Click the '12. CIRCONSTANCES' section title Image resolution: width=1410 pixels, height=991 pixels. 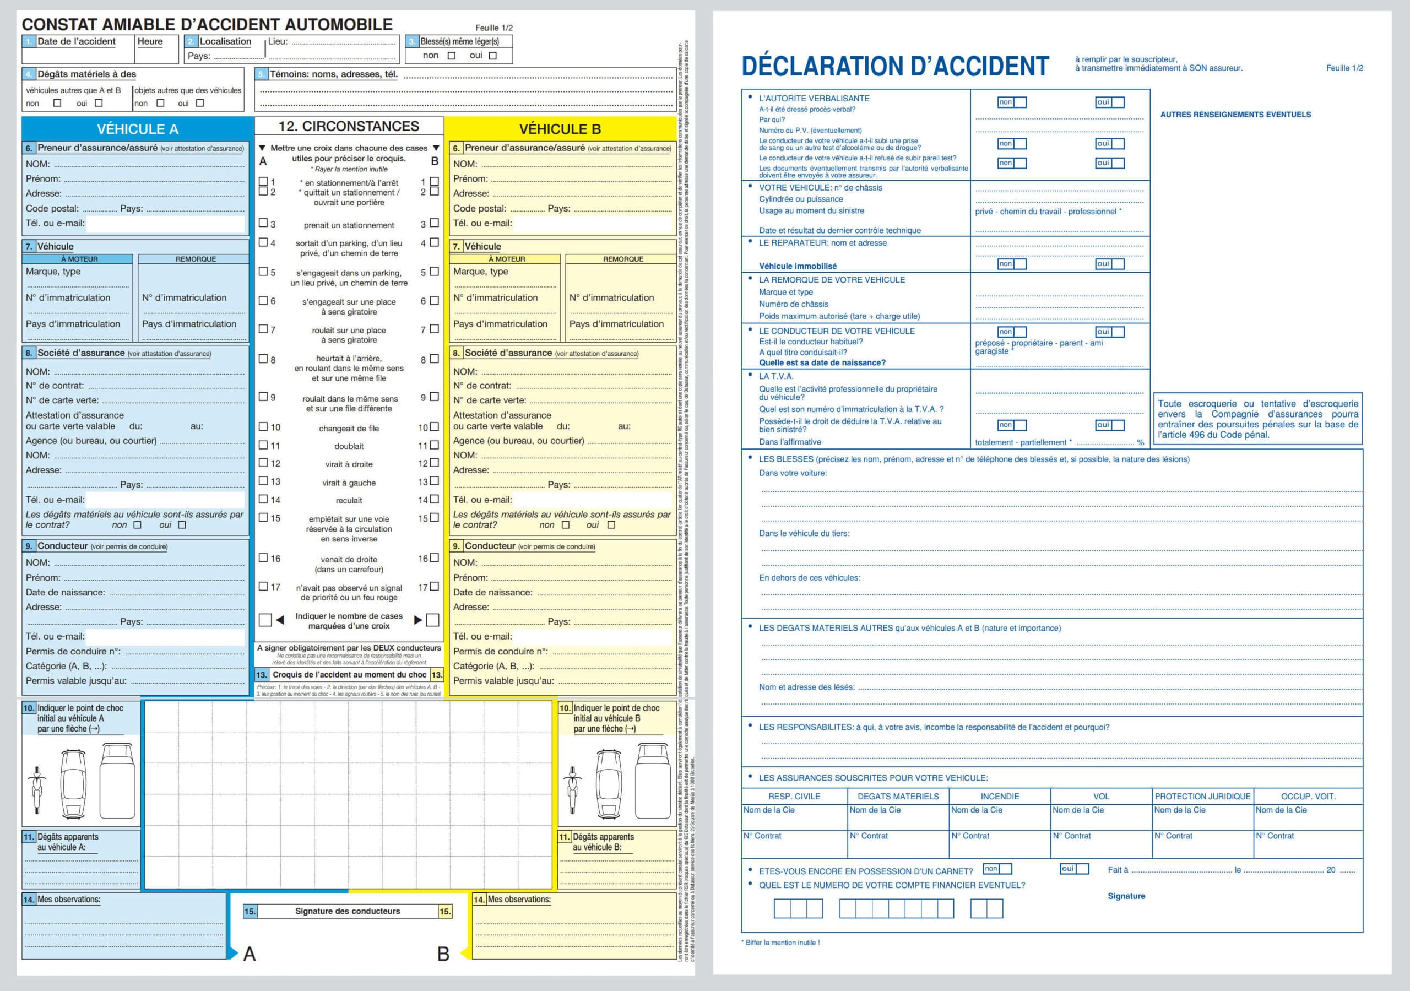pyautogui.click(x=348, y=126)
